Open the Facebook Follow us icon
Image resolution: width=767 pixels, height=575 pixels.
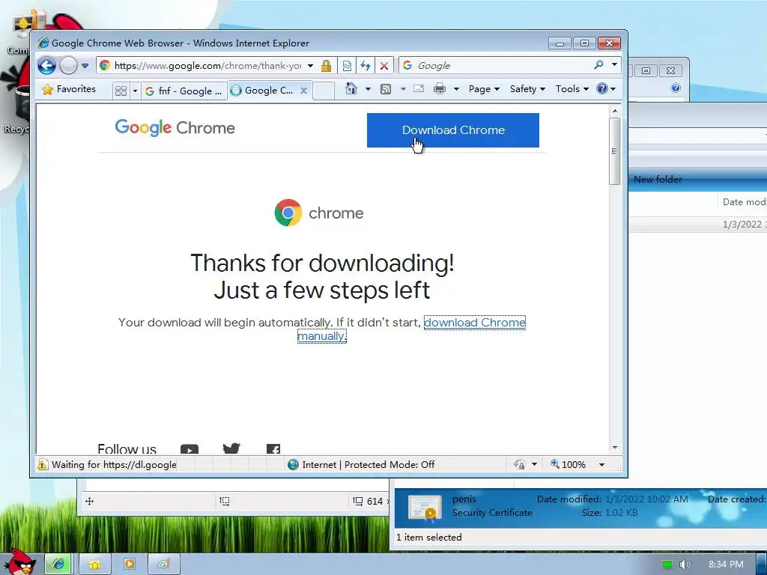[273, 449]
